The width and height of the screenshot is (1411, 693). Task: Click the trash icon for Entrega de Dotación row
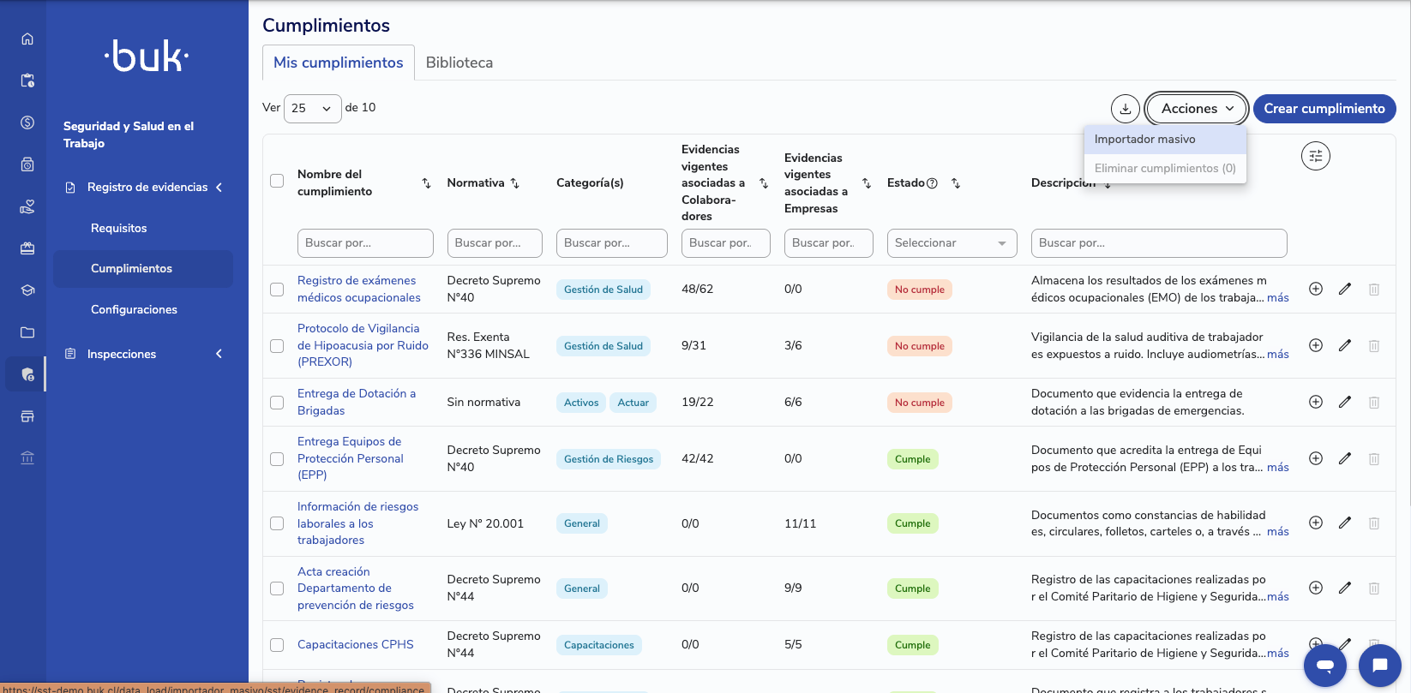pyautogui.click(x=1374, y=402)
